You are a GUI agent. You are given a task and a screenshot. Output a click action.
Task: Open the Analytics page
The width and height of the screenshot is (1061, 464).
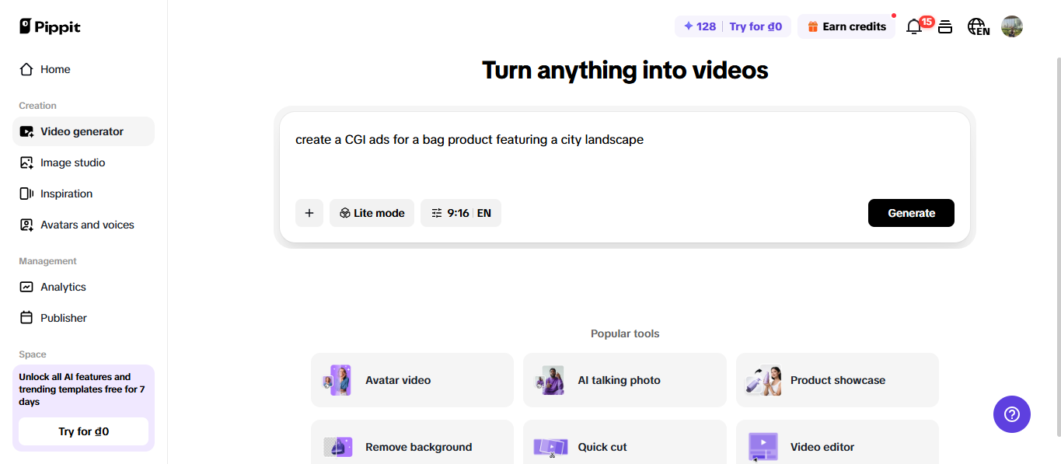pyautogui.click(x=63, y=286)
